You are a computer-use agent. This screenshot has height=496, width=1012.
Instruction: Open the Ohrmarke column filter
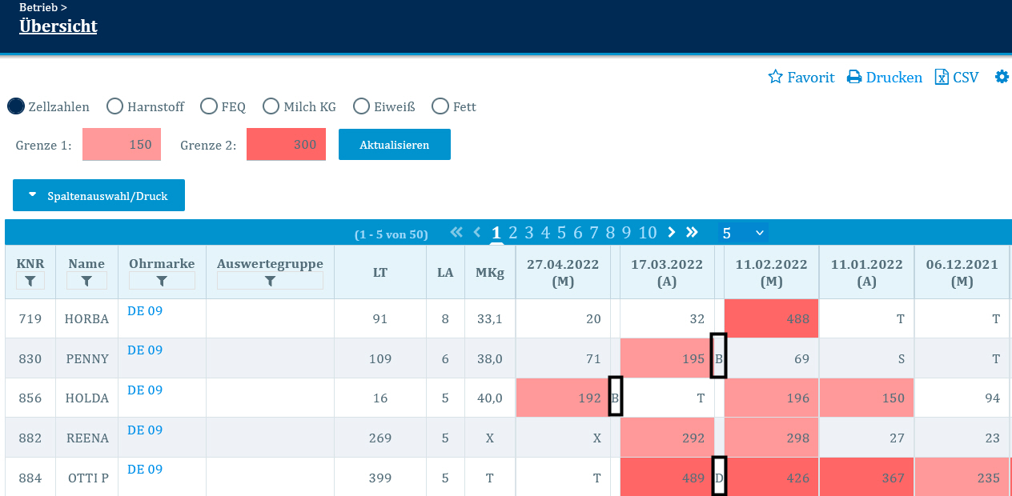162,281
